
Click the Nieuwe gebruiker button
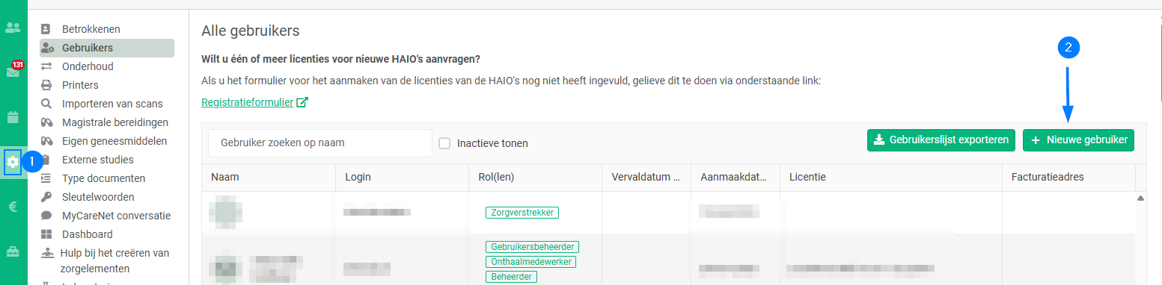pos(1078,140)
